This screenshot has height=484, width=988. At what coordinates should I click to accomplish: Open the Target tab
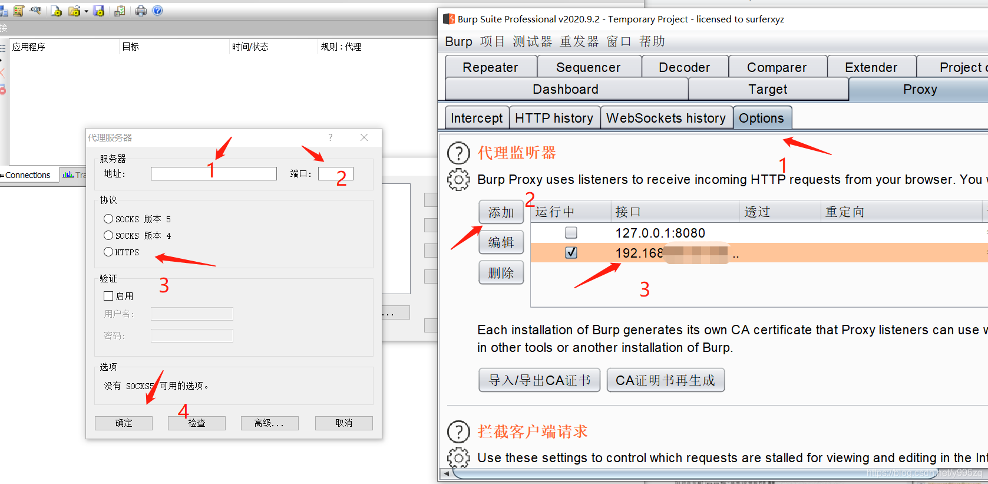click(768, 89)
